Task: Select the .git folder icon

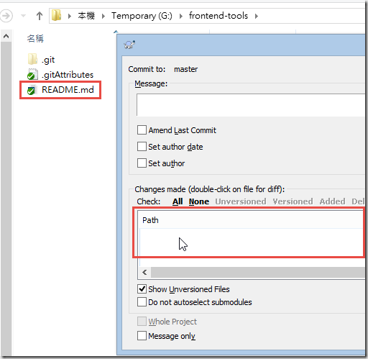Action: click(x=32, y=59)
